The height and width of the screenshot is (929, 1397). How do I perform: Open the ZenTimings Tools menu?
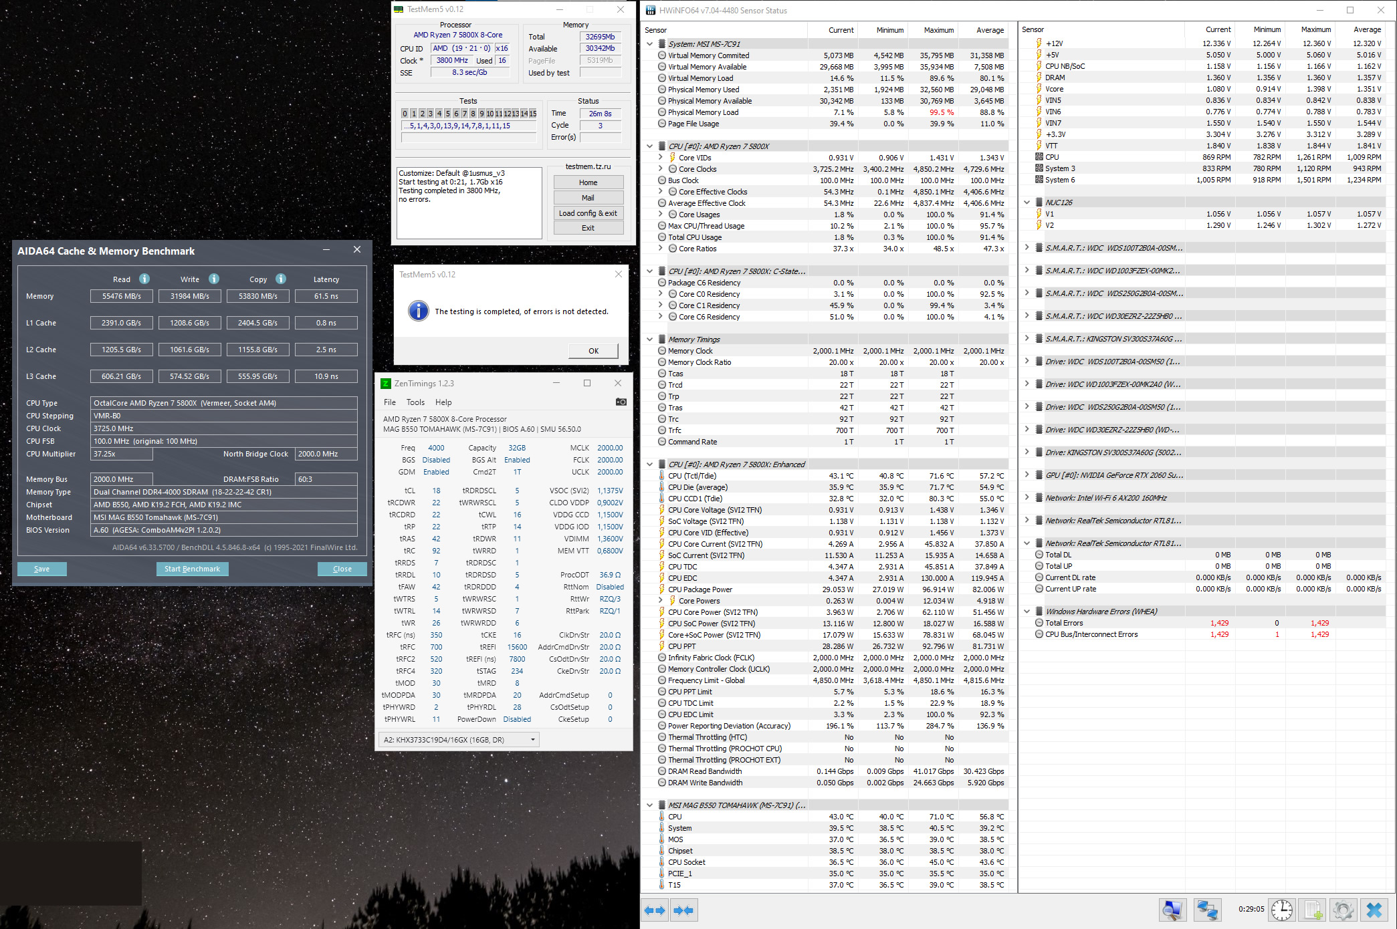415,402
